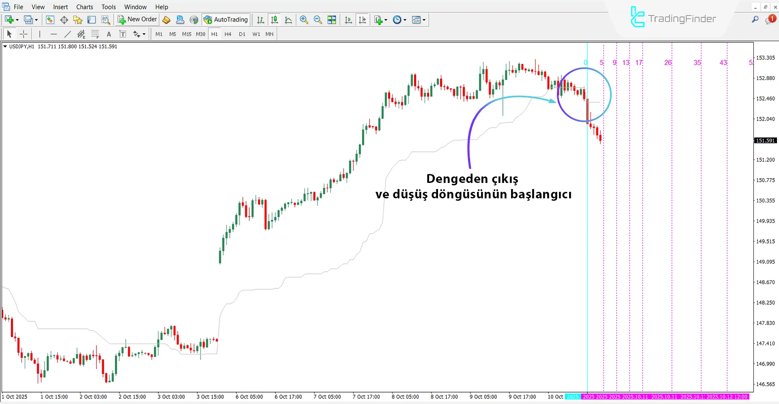Zoom out of the chart
The width and height of the screenshot is (779, 404).
pyautogui.click(x=317, y=19)
